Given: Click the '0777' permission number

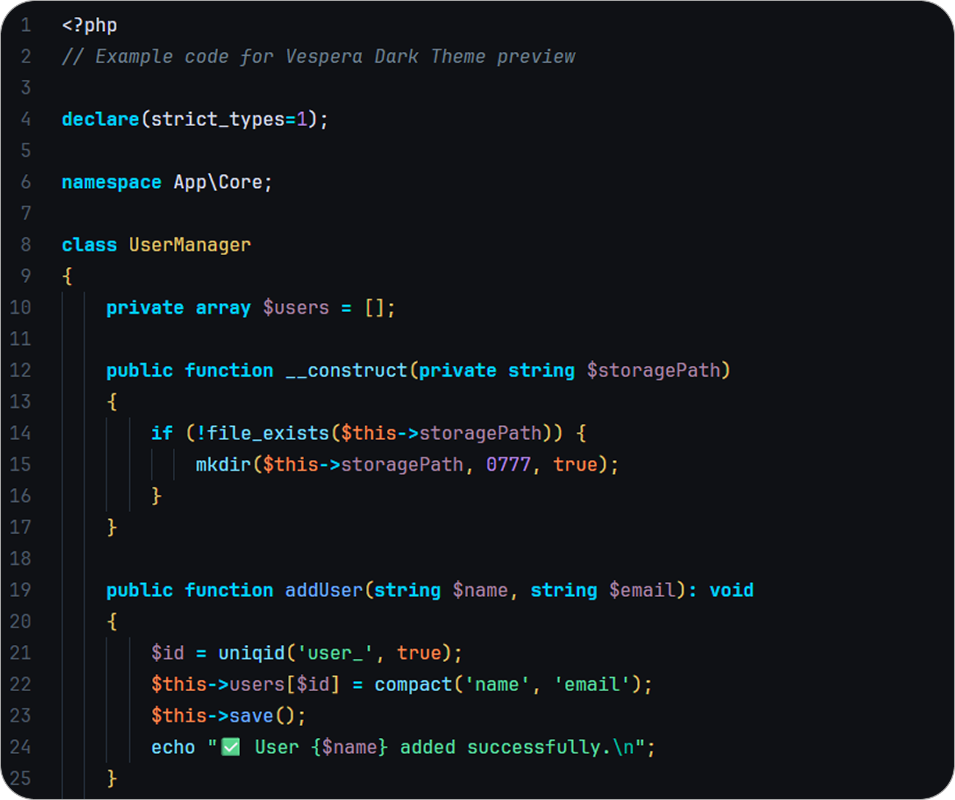Looking at the screenshot, I should click(x=508, y=465).
